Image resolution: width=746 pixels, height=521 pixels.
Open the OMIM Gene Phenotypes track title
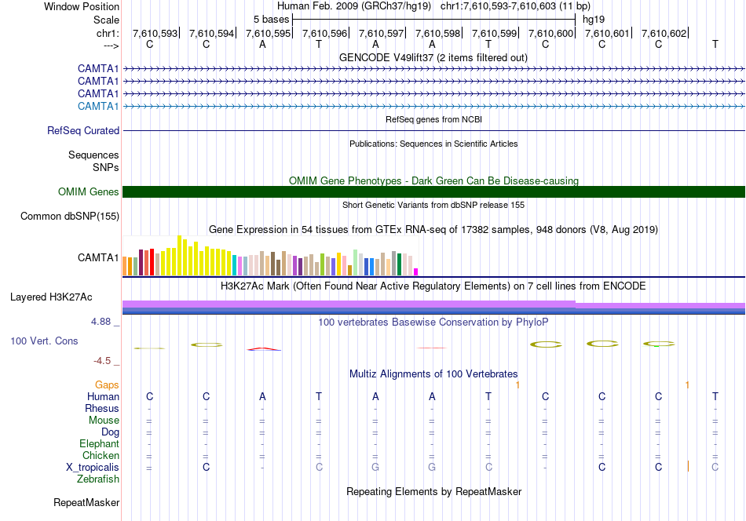point(433,180)
